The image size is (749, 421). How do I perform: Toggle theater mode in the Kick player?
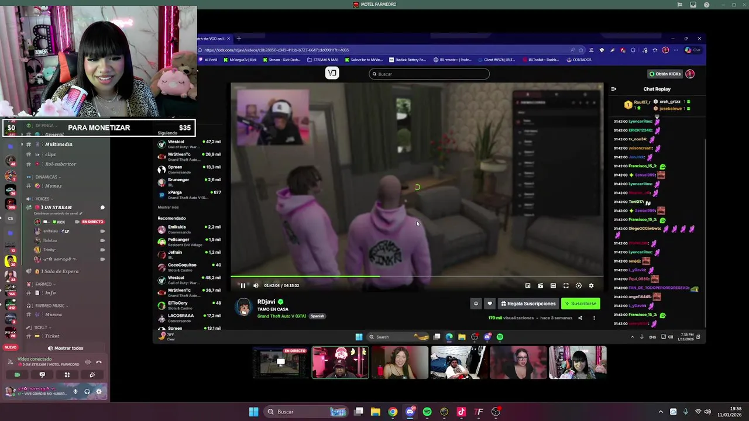pyautogui.click(x=553, y=285)
